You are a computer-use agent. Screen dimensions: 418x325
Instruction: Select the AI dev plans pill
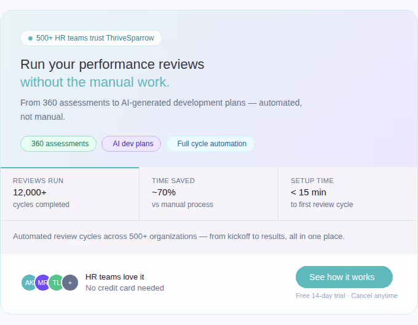tap(131, 144)
